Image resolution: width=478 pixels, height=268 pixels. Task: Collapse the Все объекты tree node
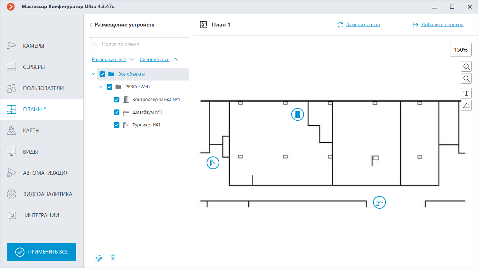pos(94,74)
